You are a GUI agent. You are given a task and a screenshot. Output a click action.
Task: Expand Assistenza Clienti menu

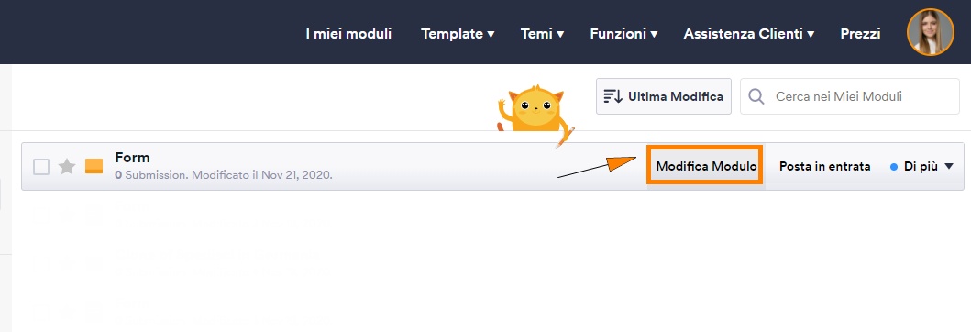pos(749,33)
